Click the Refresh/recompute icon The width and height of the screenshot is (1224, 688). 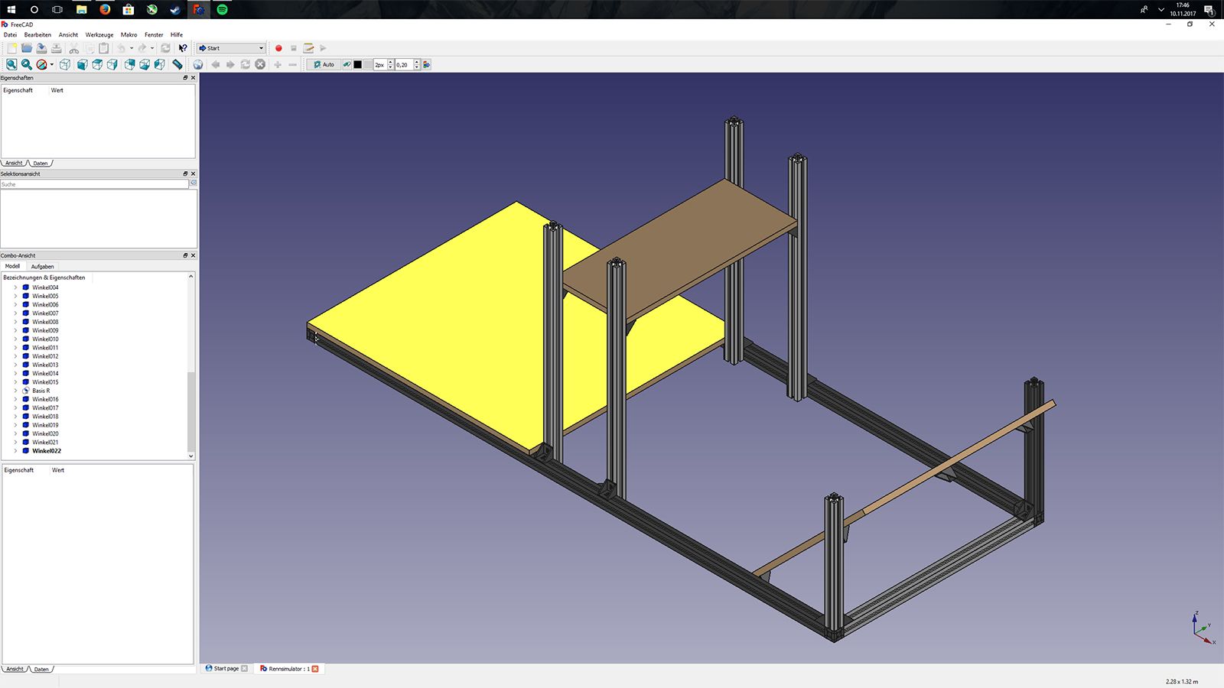165,48
